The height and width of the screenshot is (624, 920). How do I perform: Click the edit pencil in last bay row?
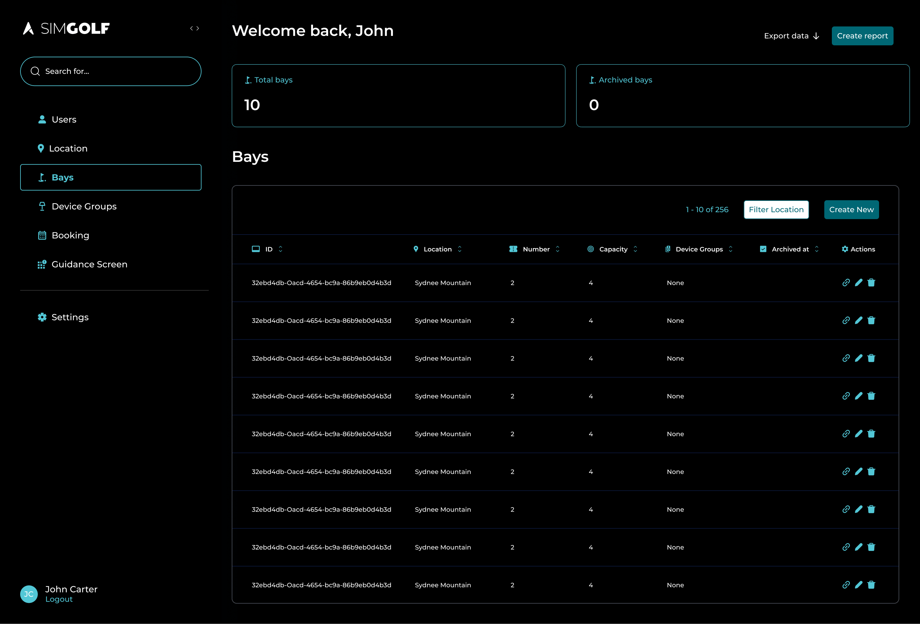(859, 585)
